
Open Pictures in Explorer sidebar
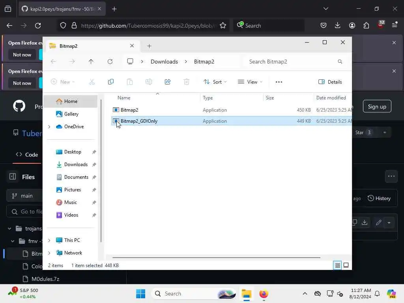72,190
